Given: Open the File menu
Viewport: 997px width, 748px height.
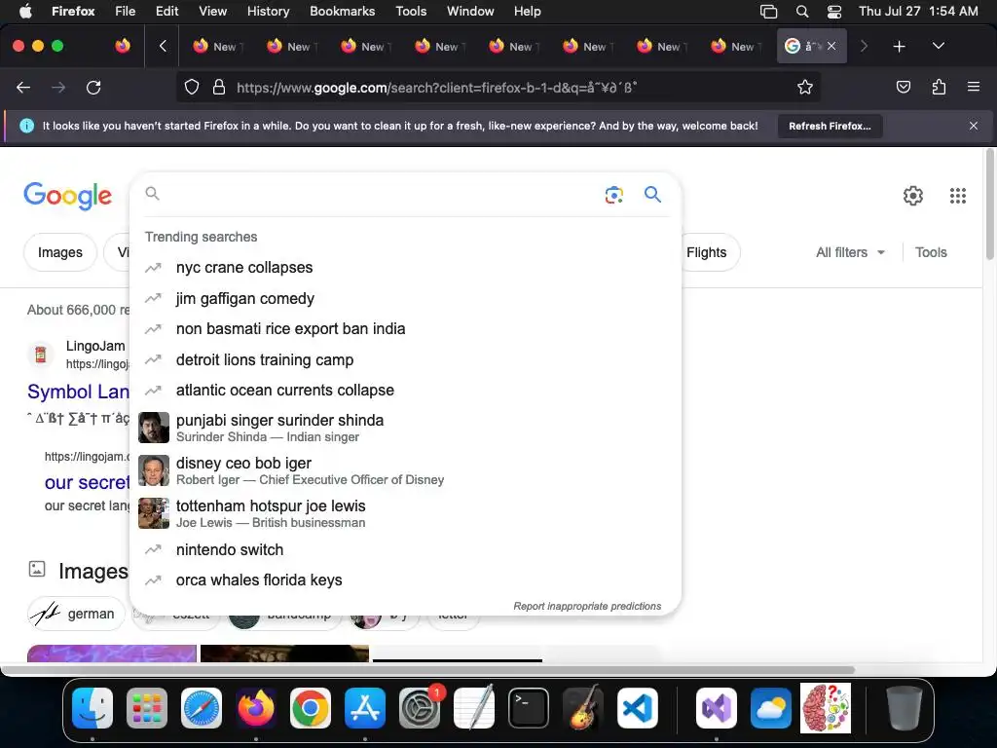Looking at the screenshot, I should click(125, 12).
